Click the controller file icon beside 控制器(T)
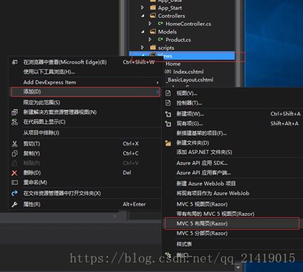 click(x=168, y=103)
